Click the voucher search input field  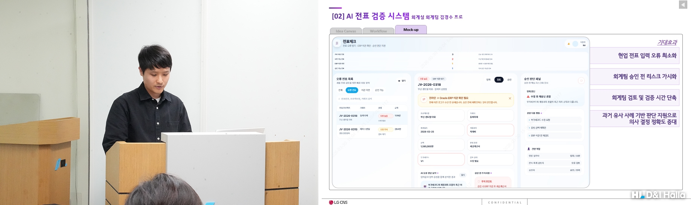pyautogui.click(x=372, y=99)
